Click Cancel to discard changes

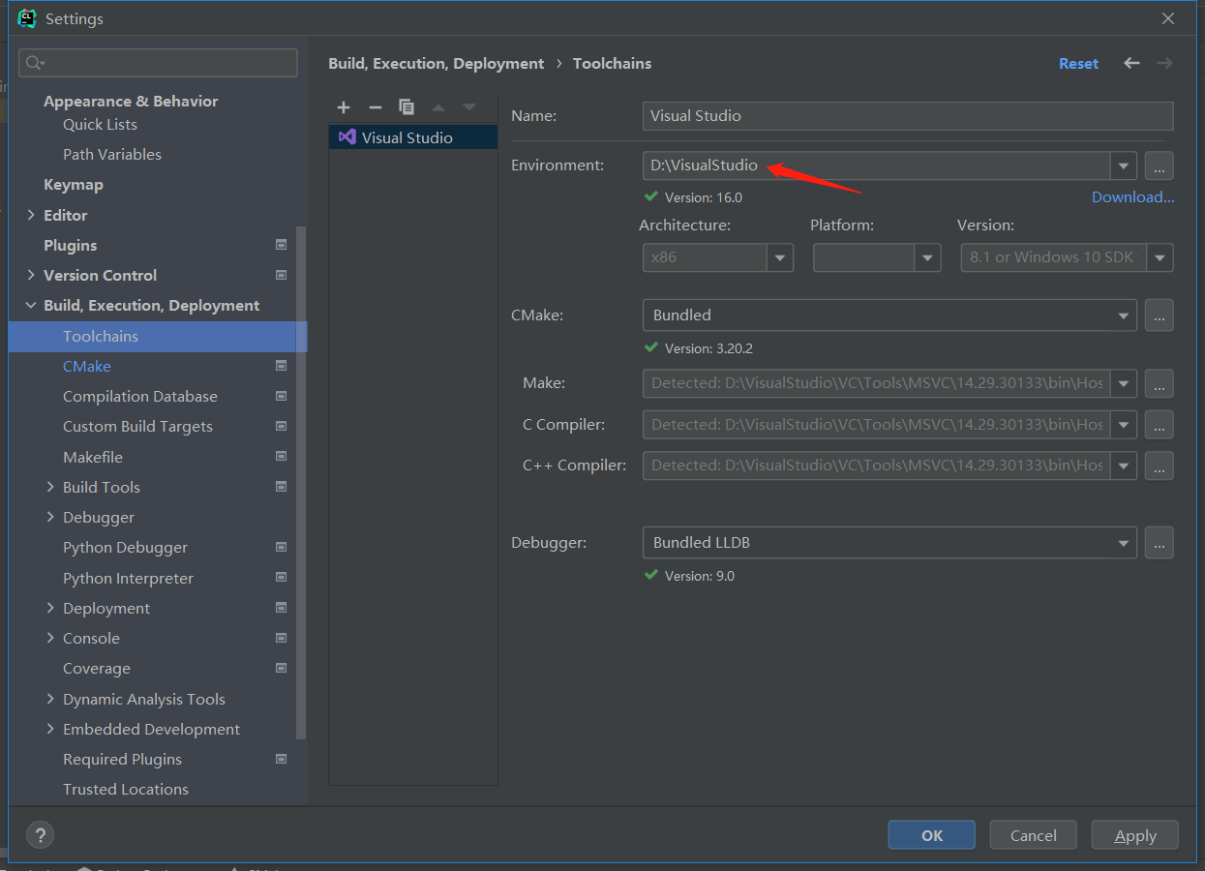point(1034,835)
